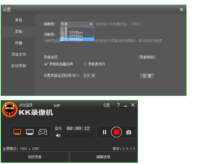Close the 设置 dialog
The height and width of the screenshot is (164, 219).
click(181, 9)
